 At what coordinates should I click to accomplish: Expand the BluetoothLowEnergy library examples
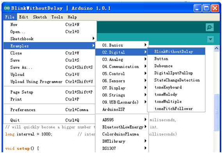pyautogui.click(x=122, y=127)
